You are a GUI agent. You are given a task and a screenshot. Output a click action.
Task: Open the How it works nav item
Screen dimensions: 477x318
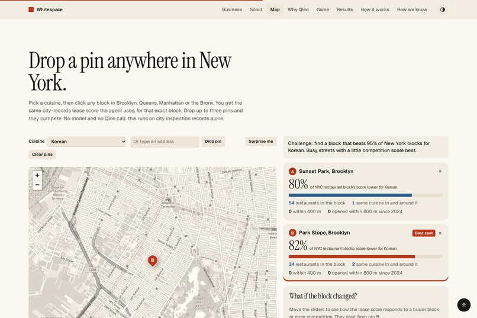click(x=375, y=9)
